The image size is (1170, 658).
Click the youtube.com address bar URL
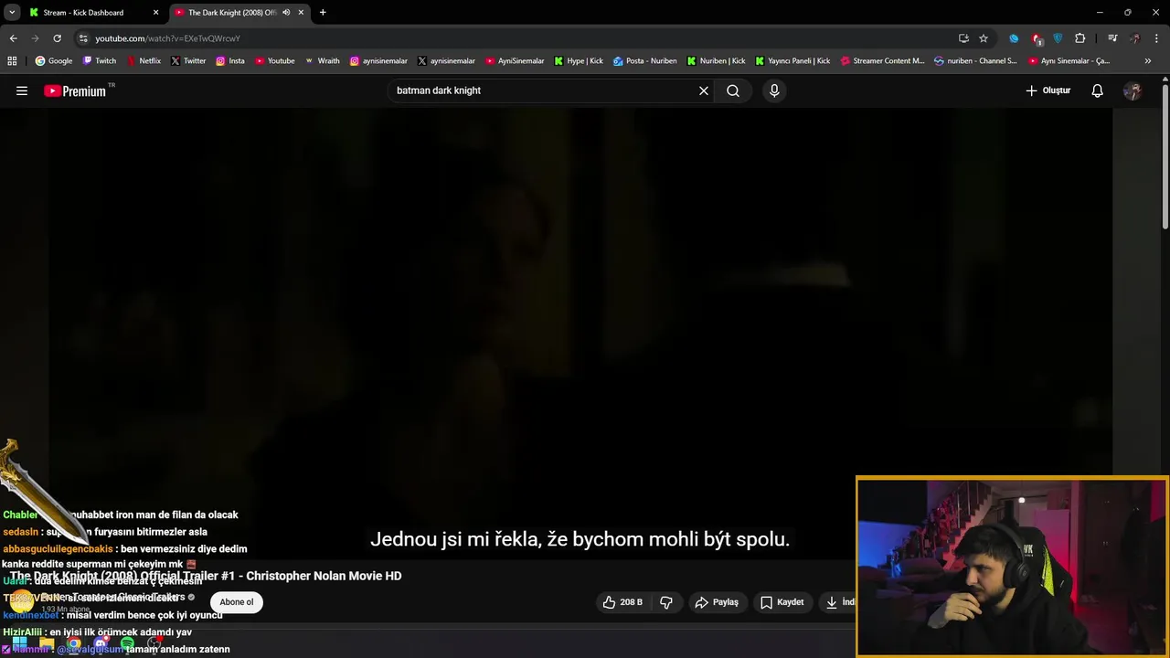(x=167, y=38)
